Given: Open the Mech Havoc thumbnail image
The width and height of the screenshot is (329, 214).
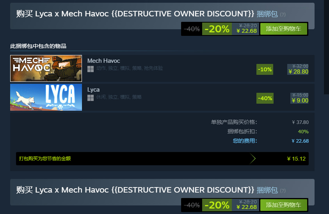Looking at the screenshot, I should click(46, 68).
